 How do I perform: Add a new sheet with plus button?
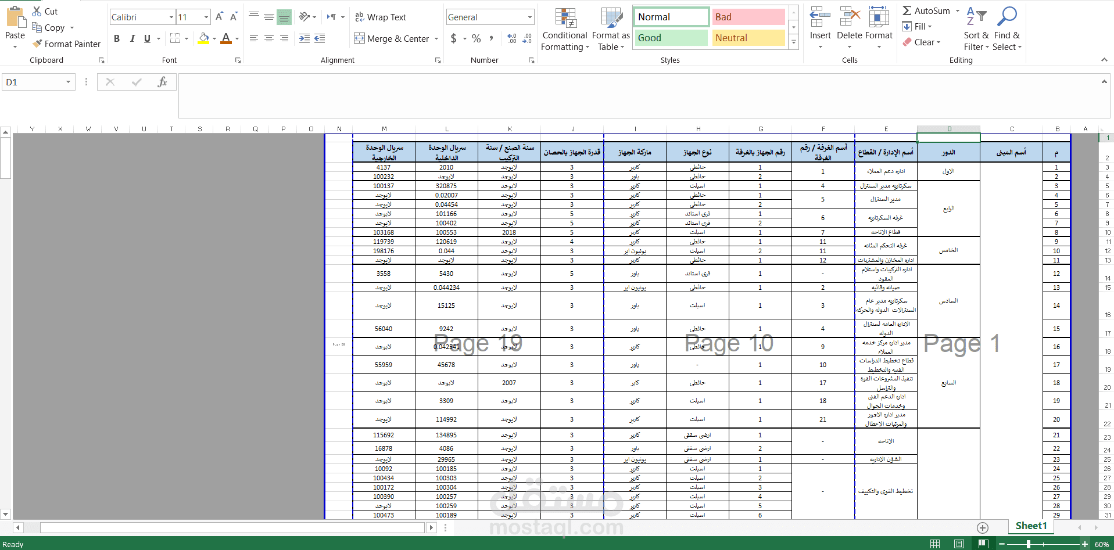tap(983, 527)
